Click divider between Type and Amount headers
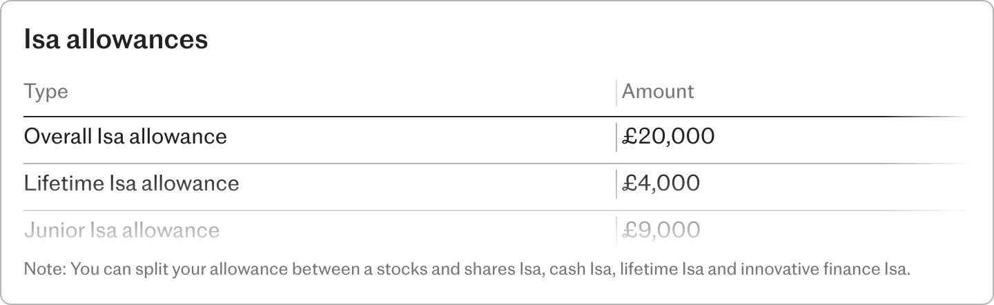Image resolution: width=994 pixels, height=305 pixels. [616, 92]
